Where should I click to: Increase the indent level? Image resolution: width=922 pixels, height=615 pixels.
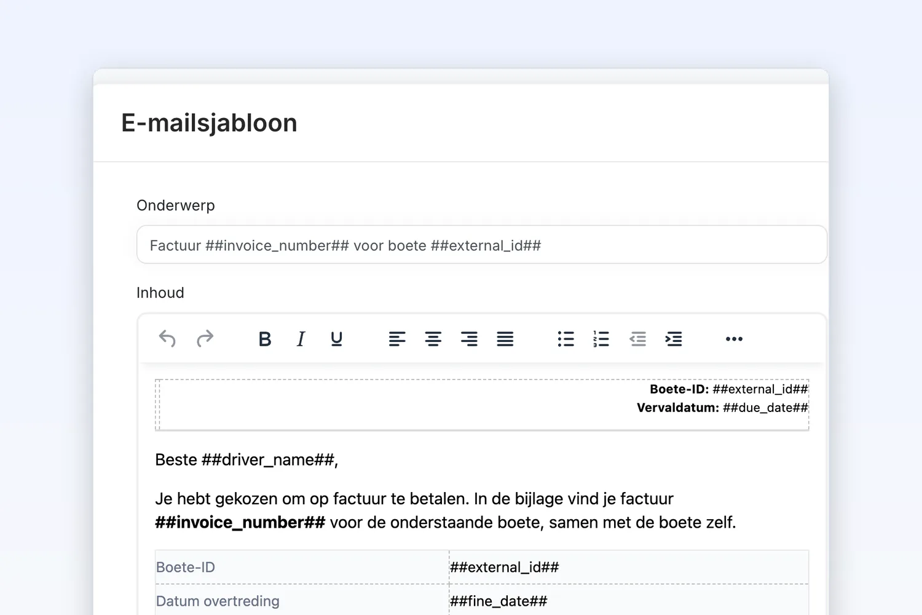[674, 339]
